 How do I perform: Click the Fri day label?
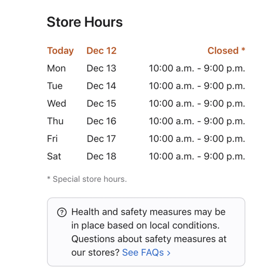[52, 139]
